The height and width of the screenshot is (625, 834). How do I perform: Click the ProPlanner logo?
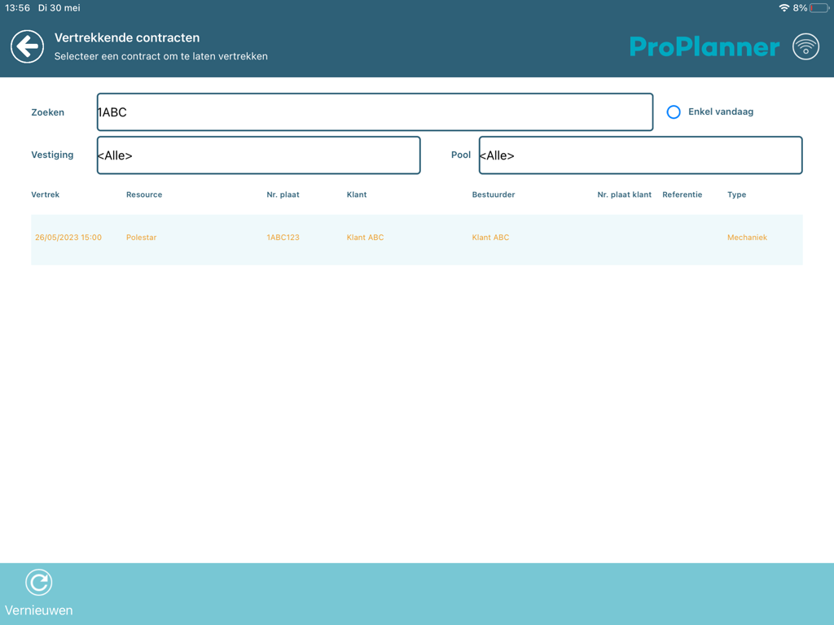pos(704,47)
